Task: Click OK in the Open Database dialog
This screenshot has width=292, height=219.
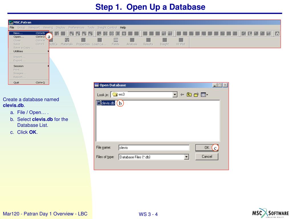Action: click(207, 147)
